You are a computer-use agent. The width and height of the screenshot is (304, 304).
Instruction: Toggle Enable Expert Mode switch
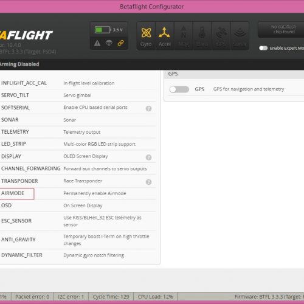[263, 48]
